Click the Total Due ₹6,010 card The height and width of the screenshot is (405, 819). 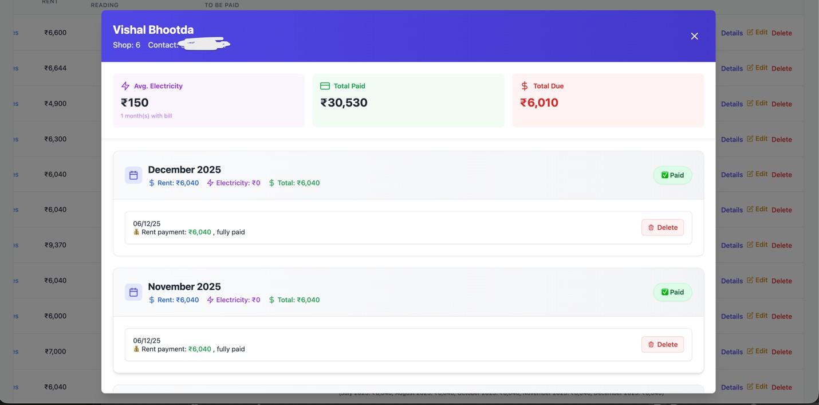pyautogui.click(x=608, y=100)
